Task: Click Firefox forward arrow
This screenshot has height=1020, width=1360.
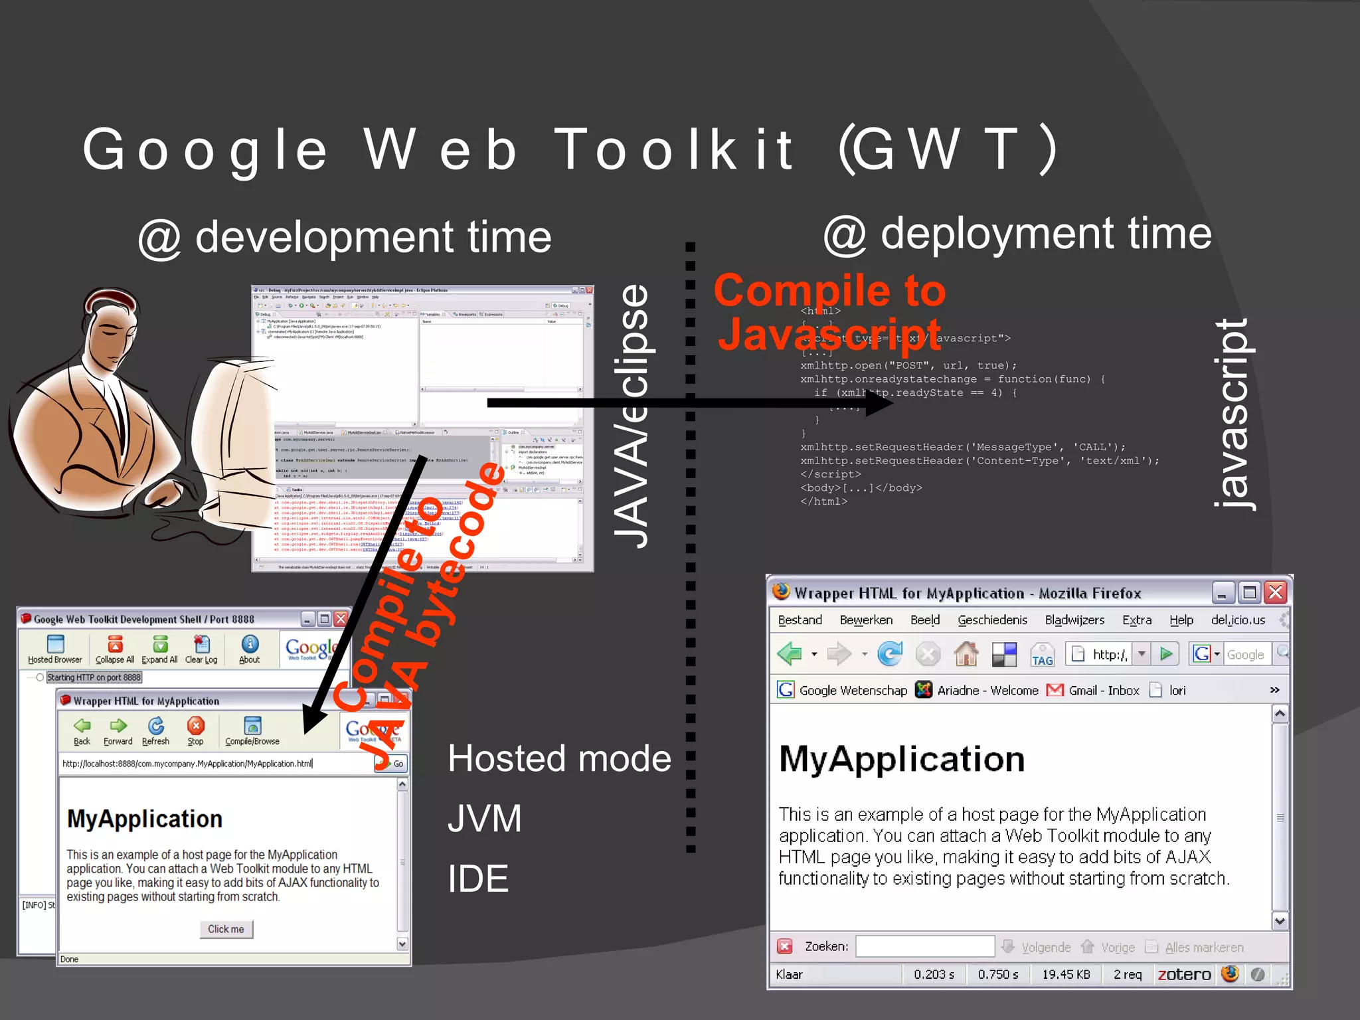Action: (x=839, y=654)
